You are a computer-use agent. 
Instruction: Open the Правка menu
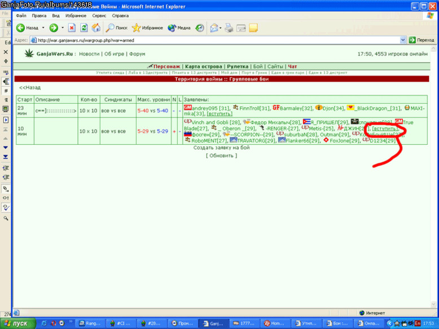click(39, 16)
